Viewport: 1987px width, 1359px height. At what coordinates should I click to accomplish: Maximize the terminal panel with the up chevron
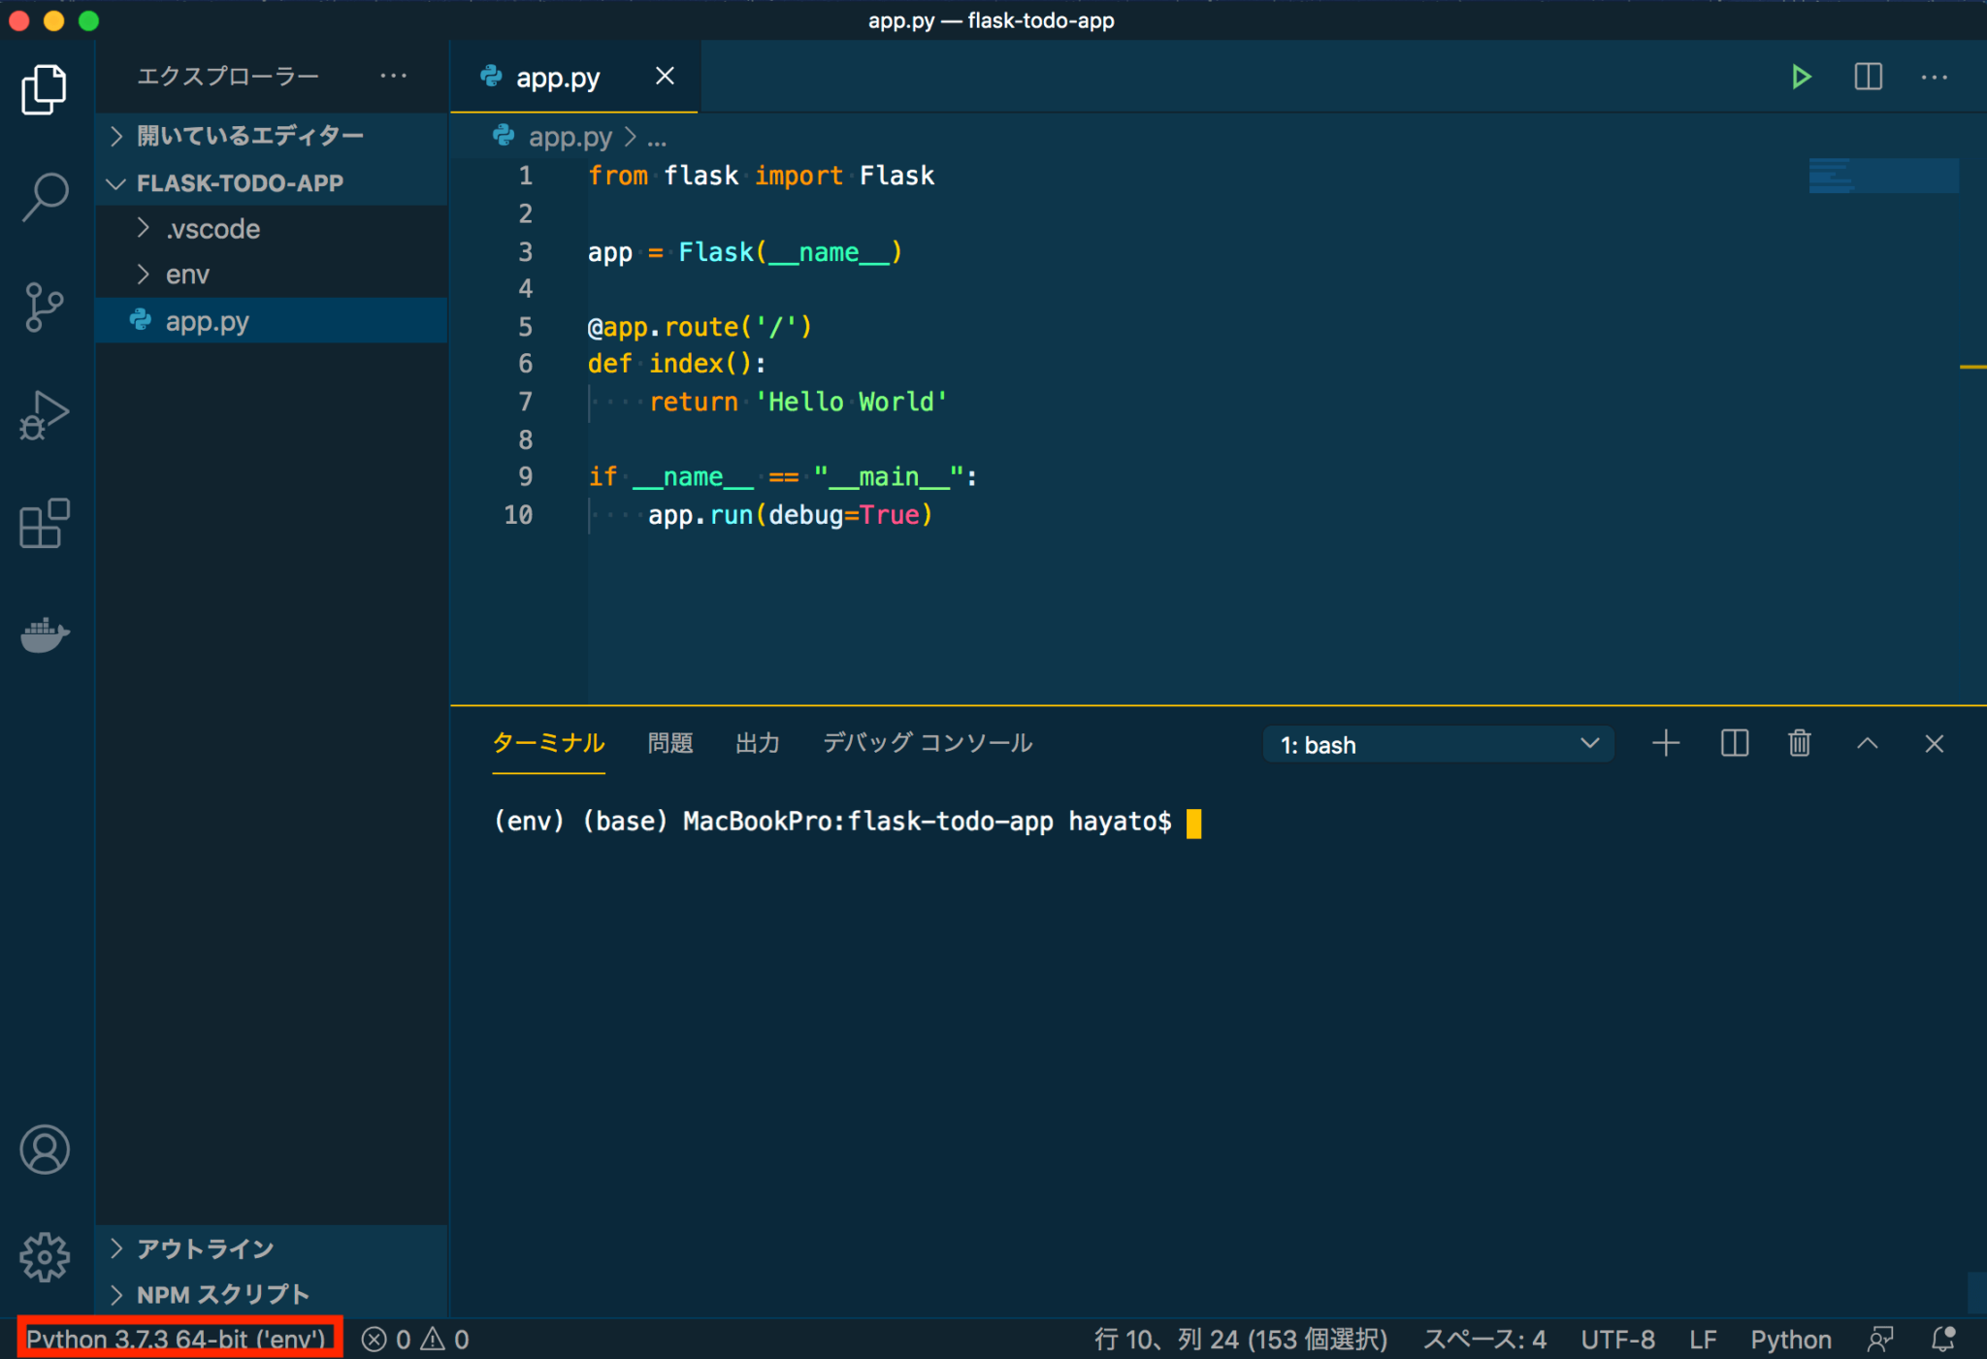(x=1867, y=744)
